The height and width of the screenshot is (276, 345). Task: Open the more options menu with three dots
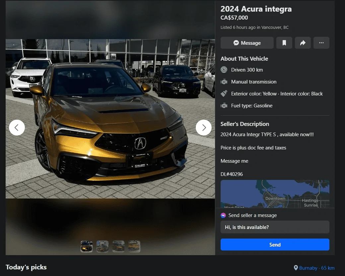pyautogui.click(x=321, y=43)
